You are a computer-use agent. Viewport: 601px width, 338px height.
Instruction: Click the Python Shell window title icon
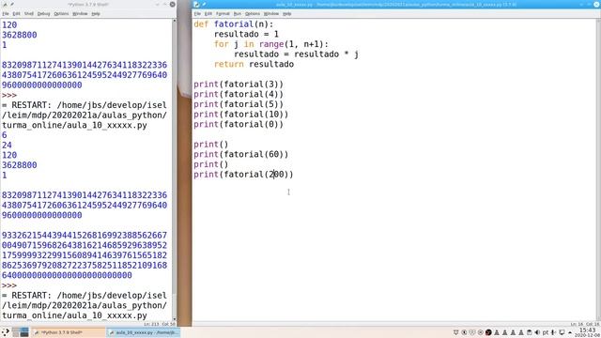coord(5,4)
